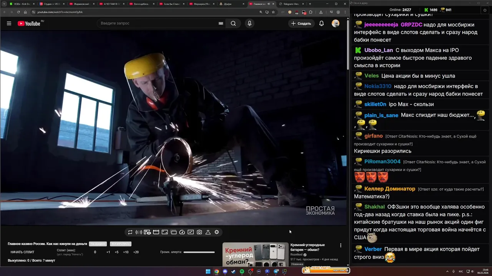492x276 pixels.
Task: Open the playback speed gauge icon
Action: point(182,232)
